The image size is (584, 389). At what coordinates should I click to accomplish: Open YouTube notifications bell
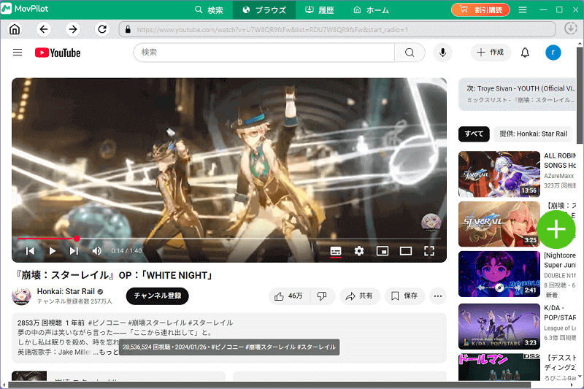pyautogui.click(x=525, y=53)
